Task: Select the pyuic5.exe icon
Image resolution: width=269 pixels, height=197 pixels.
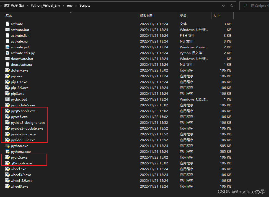Action: (x=7, y=157)
